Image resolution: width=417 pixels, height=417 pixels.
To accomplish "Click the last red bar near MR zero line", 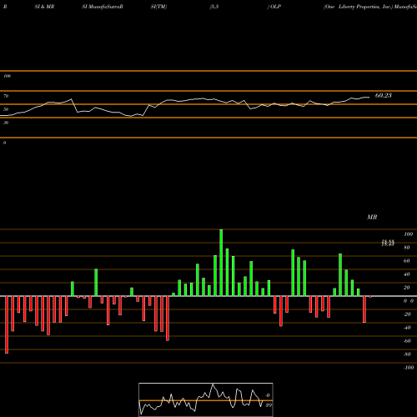I will [x=370, y=297].
